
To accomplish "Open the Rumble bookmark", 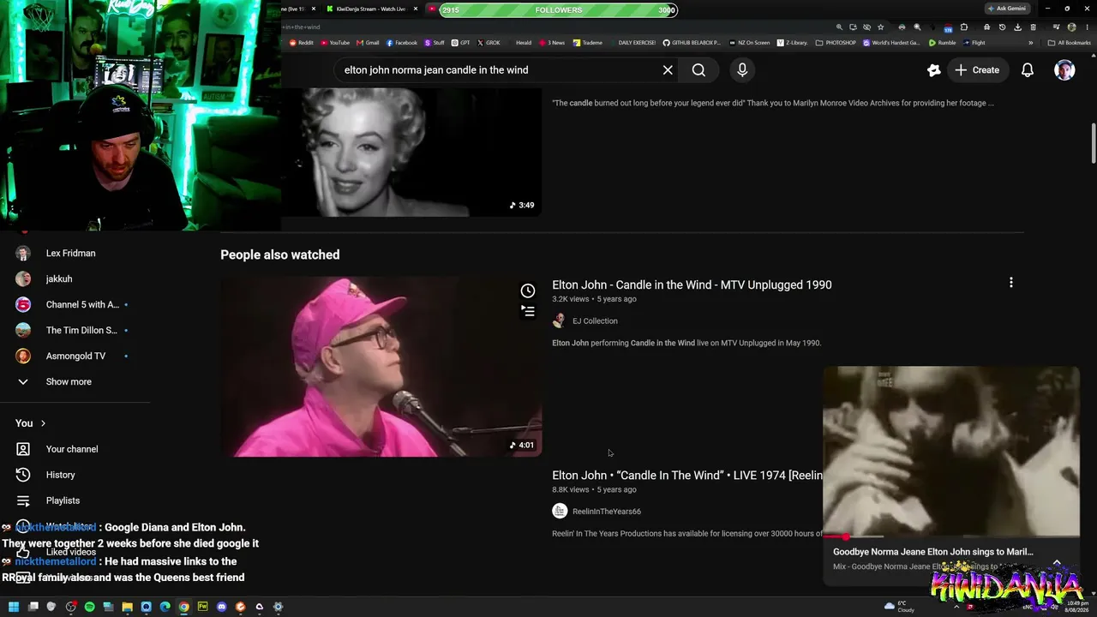I will (943, 43).
